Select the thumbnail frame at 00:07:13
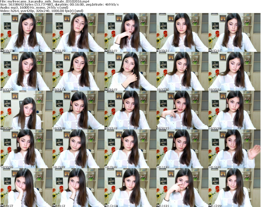This screenshot has width=261, height=207. tap(79, 110)
